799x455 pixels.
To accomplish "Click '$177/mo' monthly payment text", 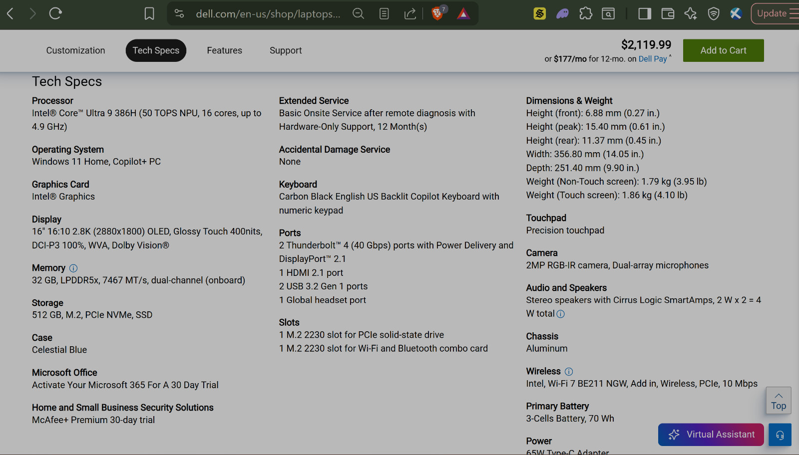I will pos(570,59).
